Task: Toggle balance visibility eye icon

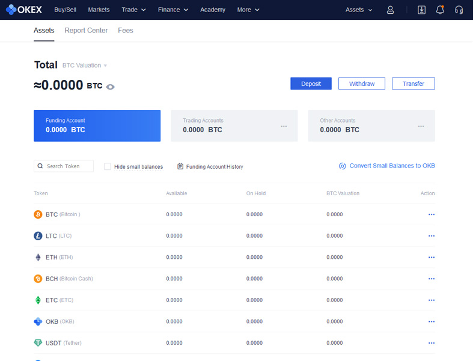Action: click(x=111, y=87)
